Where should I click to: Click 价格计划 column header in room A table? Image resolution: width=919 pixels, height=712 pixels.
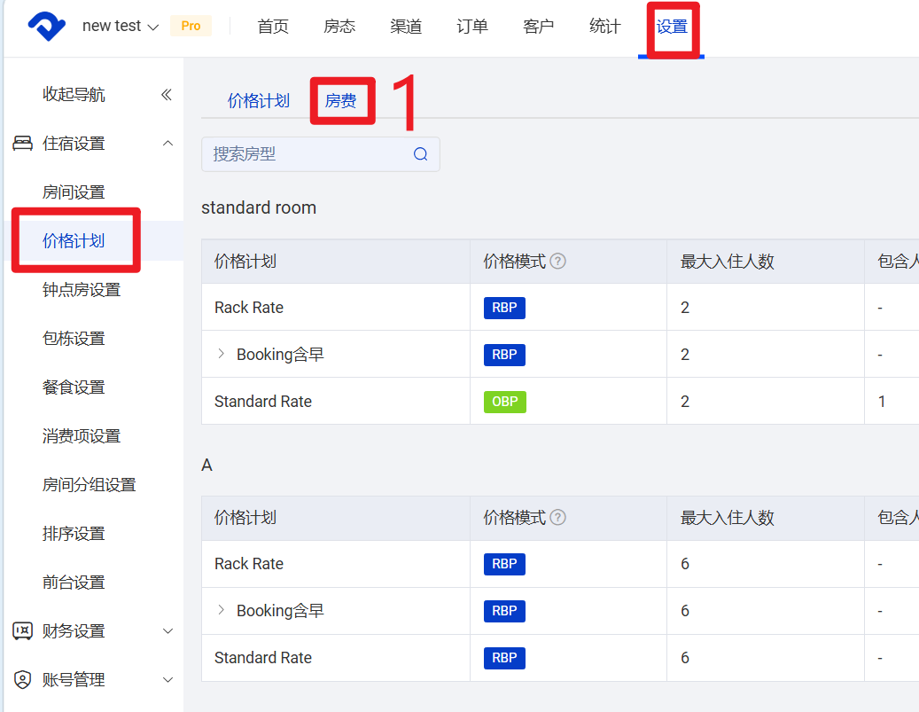pos(245,517)
